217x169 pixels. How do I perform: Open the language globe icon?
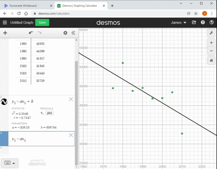coord(212,23)
